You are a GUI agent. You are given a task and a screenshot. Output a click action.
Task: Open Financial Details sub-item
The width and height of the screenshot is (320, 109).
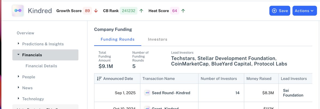[x=41, y=66]
